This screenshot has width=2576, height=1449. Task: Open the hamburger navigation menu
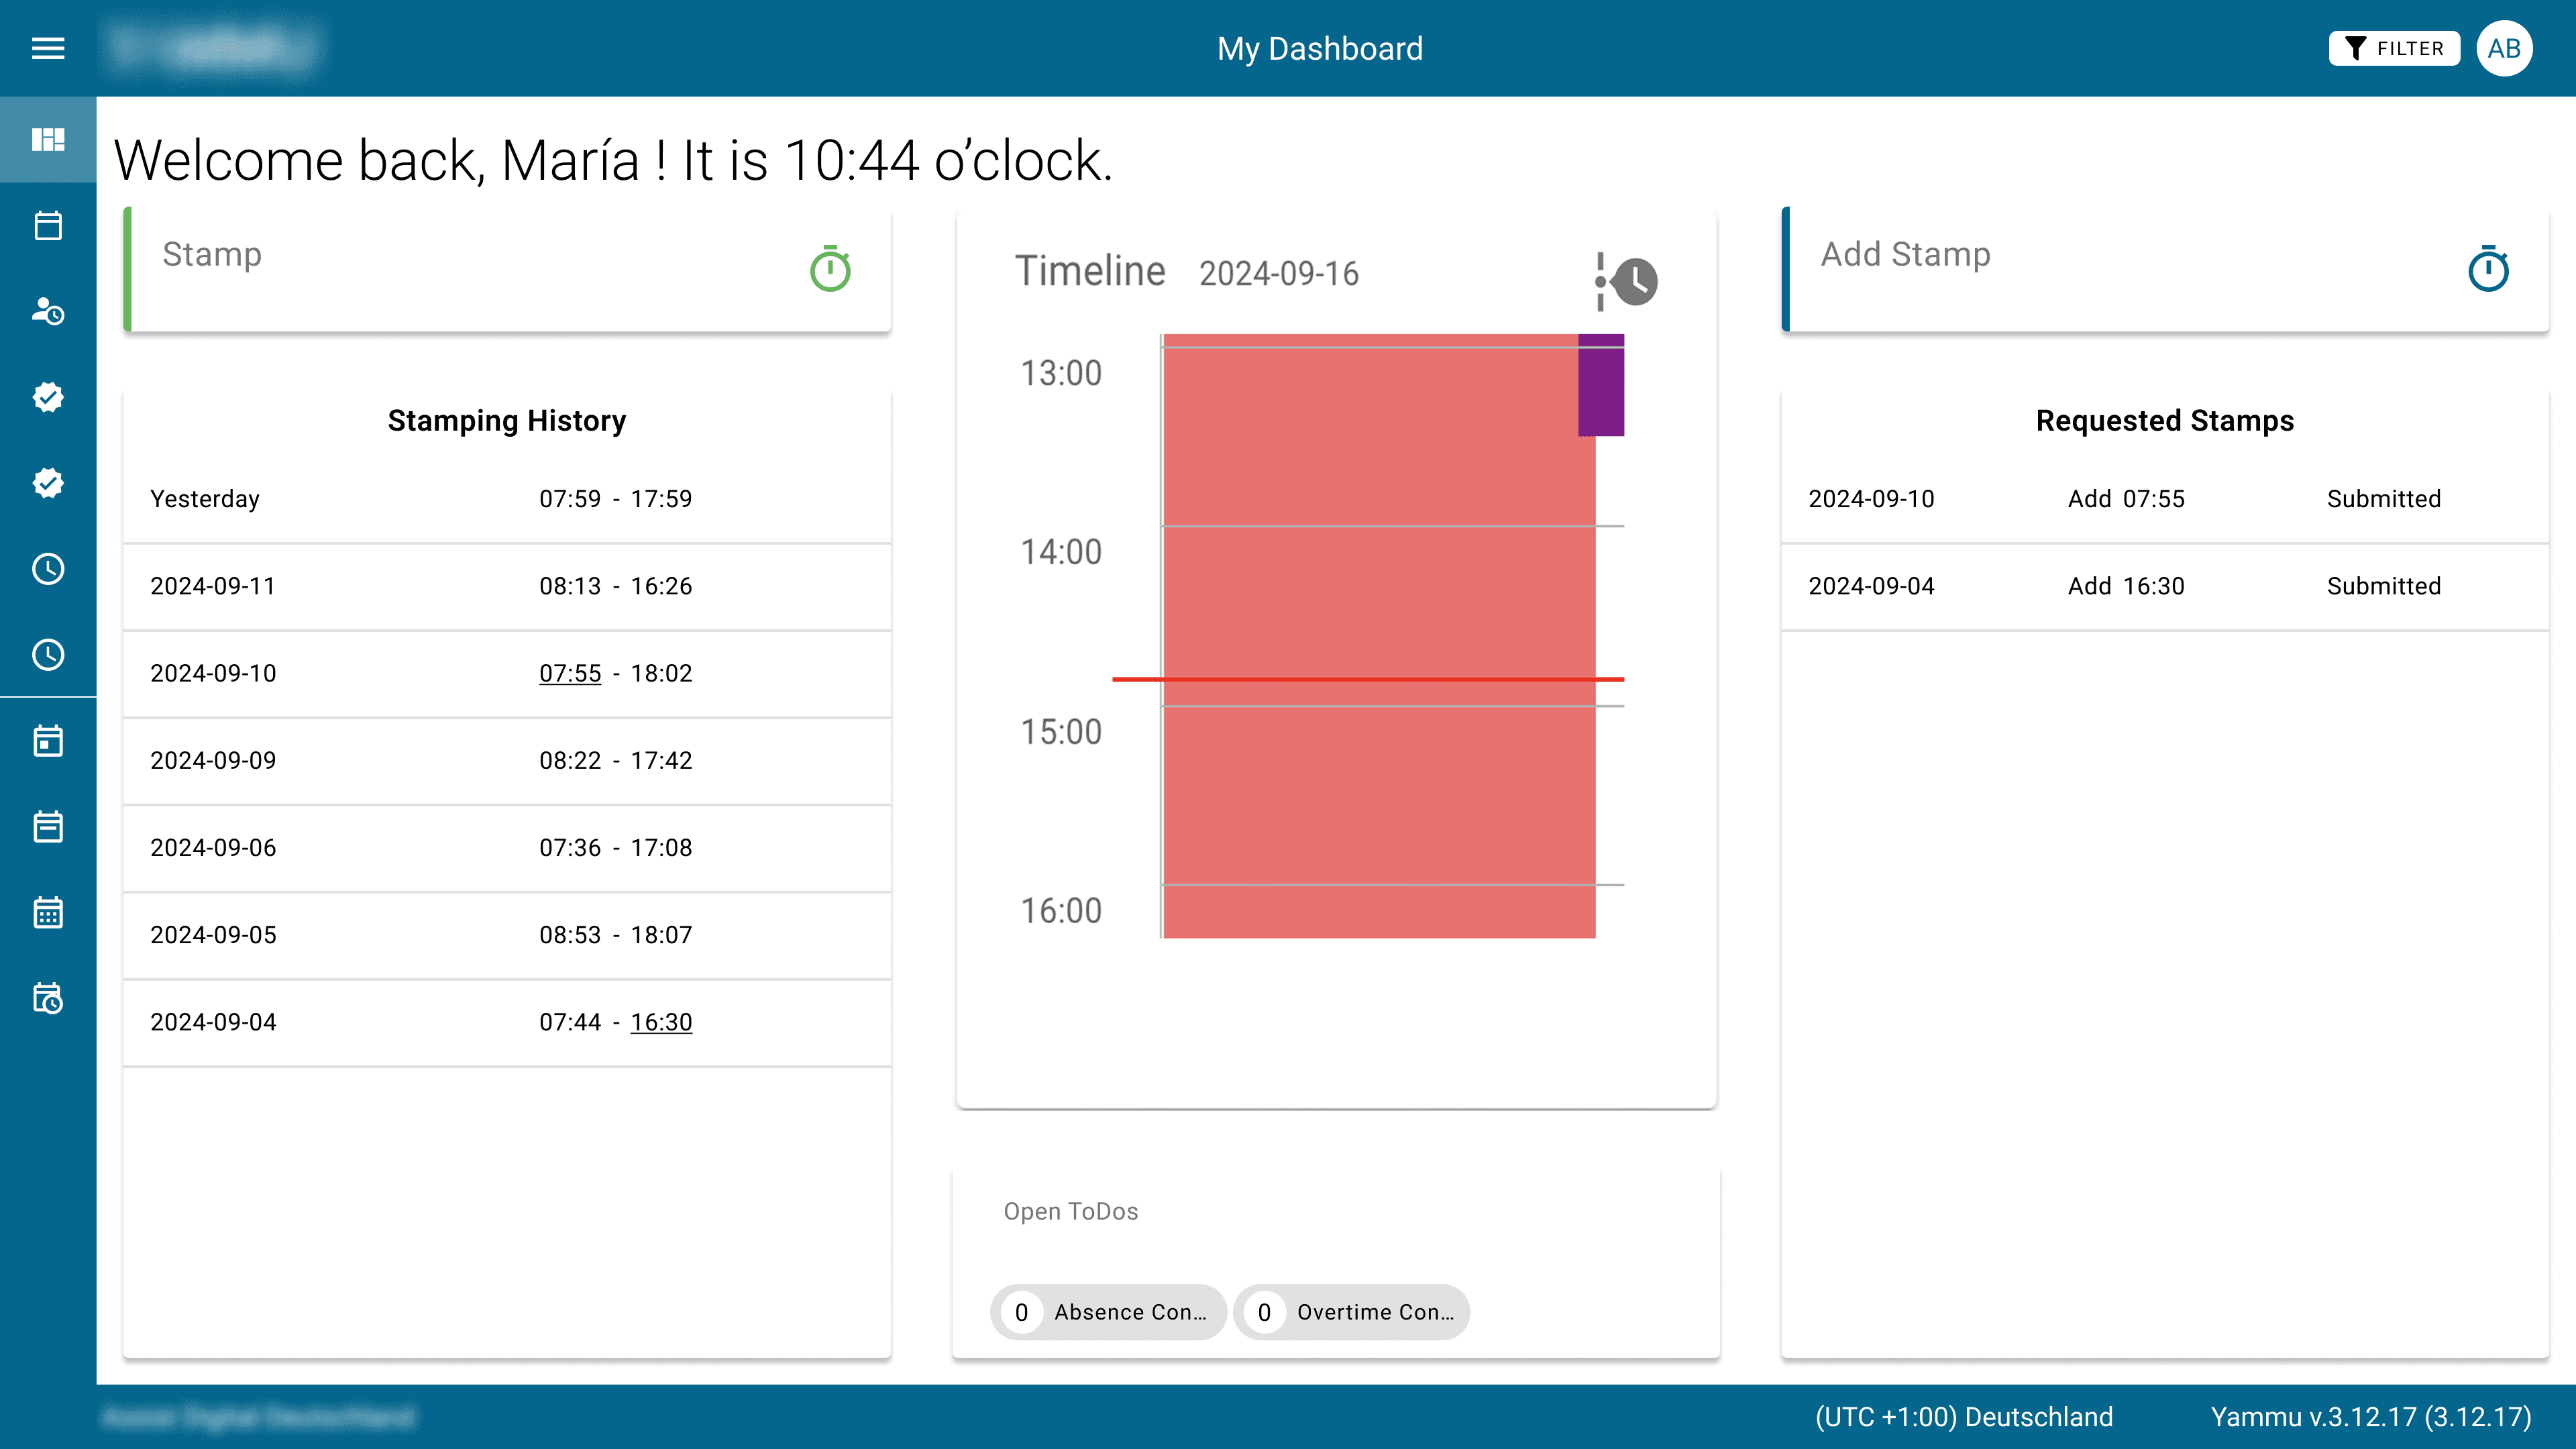[x=48, y=48]
